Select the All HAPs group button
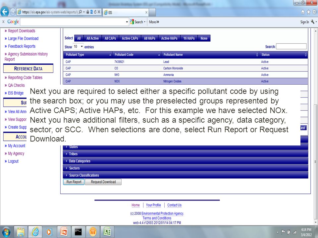Screen dimensions: 318x238 pos(149,38)
